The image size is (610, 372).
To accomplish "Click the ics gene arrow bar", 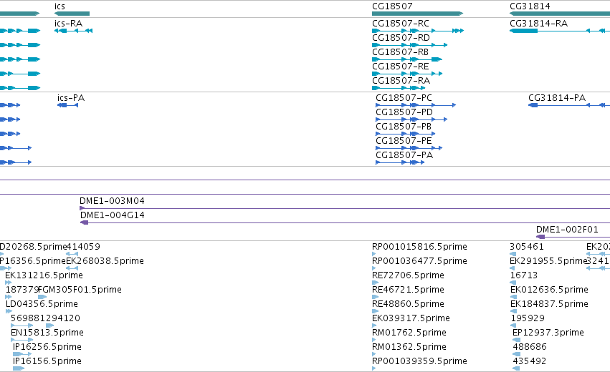I will pyautogui.click(x=72, y=14).
